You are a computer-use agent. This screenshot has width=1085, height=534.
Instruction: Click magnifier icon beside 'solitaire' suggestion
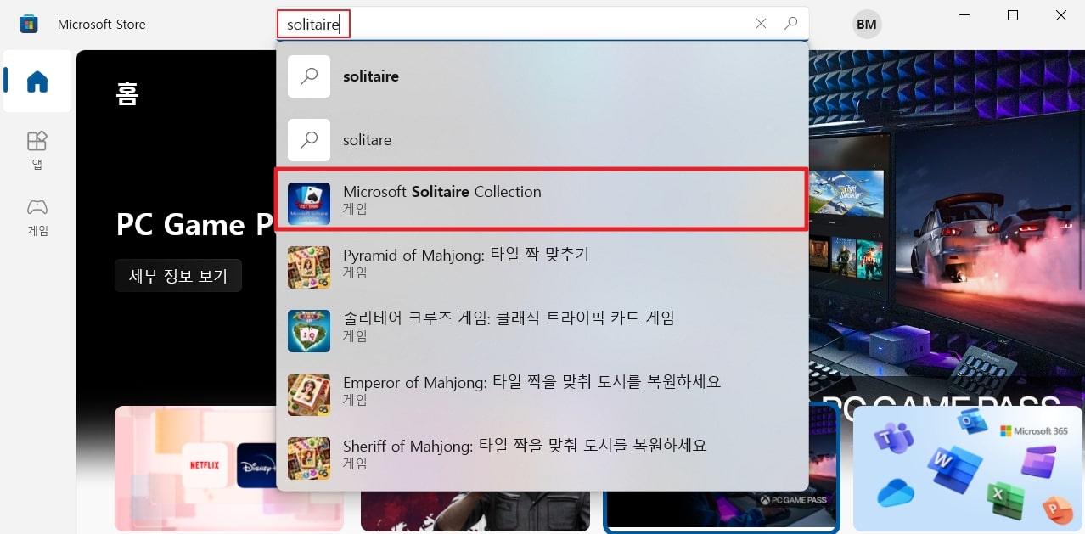(x=309, y=76)
